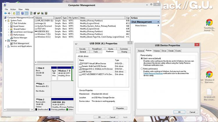
Task: Click the open folder toolbar icon
Action: coord(38,13)
